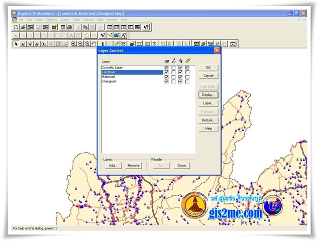Select the Symbol pushpin drawing tool
This screenshot has height=241, width=318.
click(103, 36)
